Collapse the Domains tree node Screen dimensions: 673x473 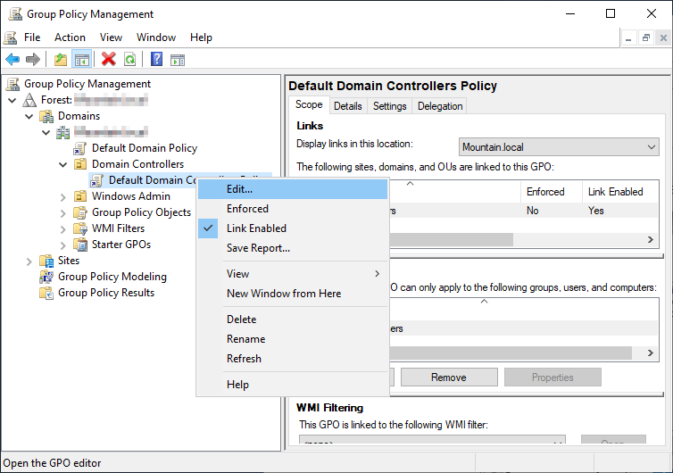tap(29, 116)
